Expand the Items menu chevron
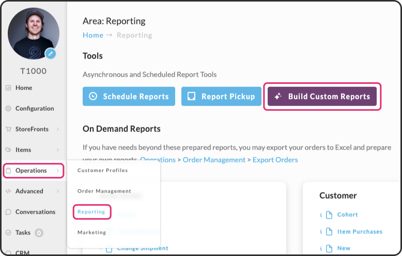The image size is (402, 256). pyautogui.click(x=58, y=150)
